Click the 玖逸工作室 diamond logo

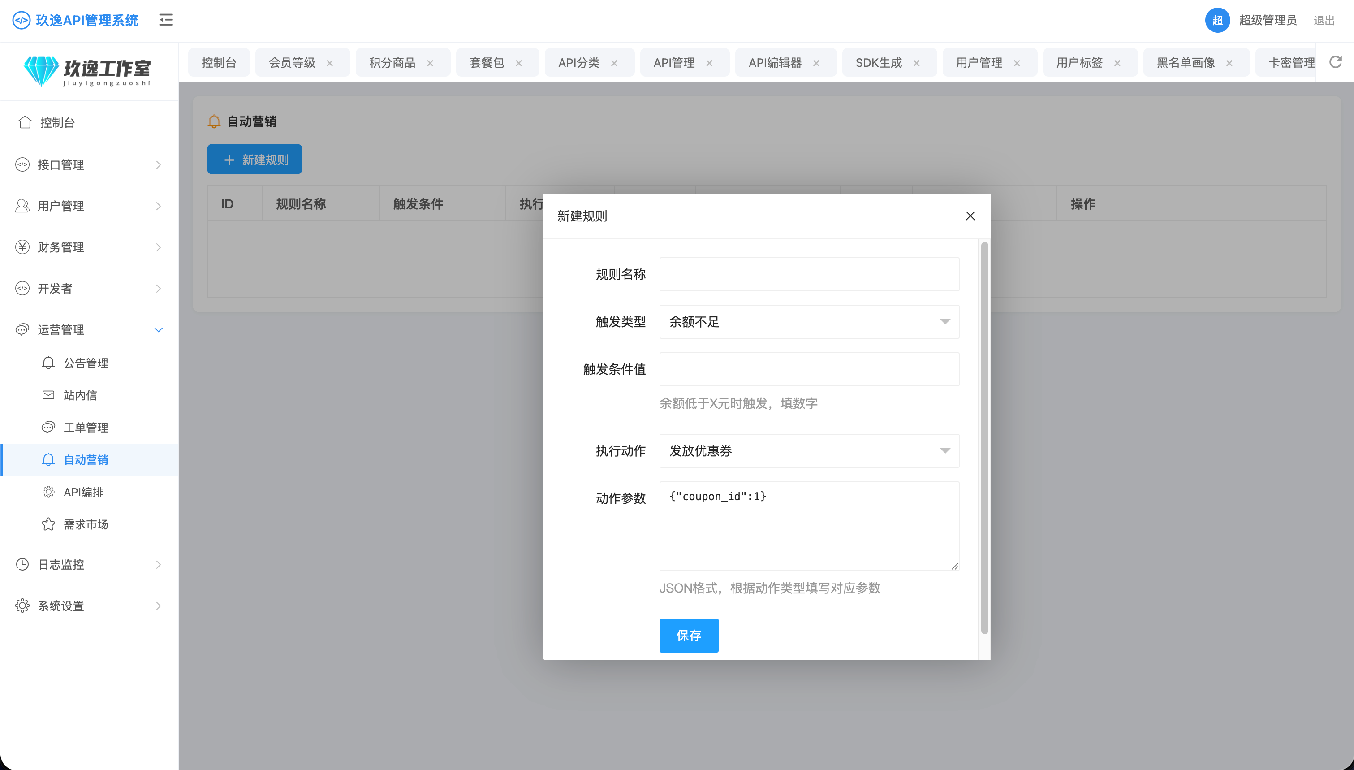[x=41, y=70]
